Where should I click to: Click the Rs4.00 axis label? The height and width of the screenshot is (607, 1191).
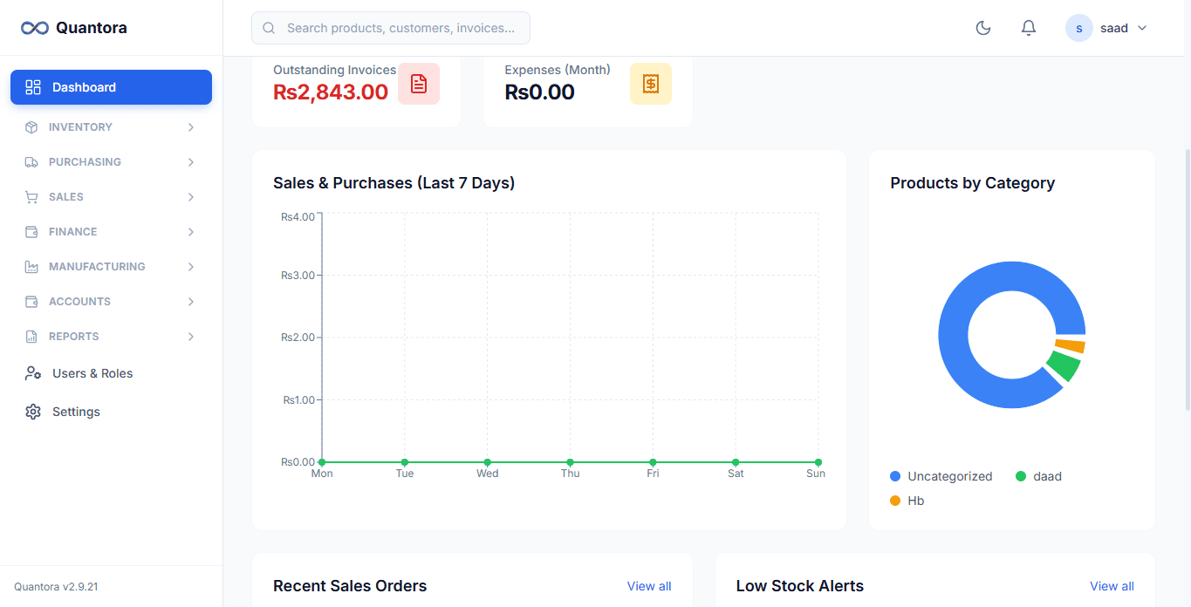click(x=298, y=216)
